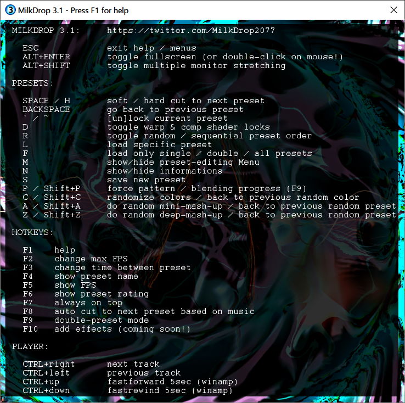Click 'load specific preset' text
The width and height of the screenshot is (405, 403).
(159, 144)
